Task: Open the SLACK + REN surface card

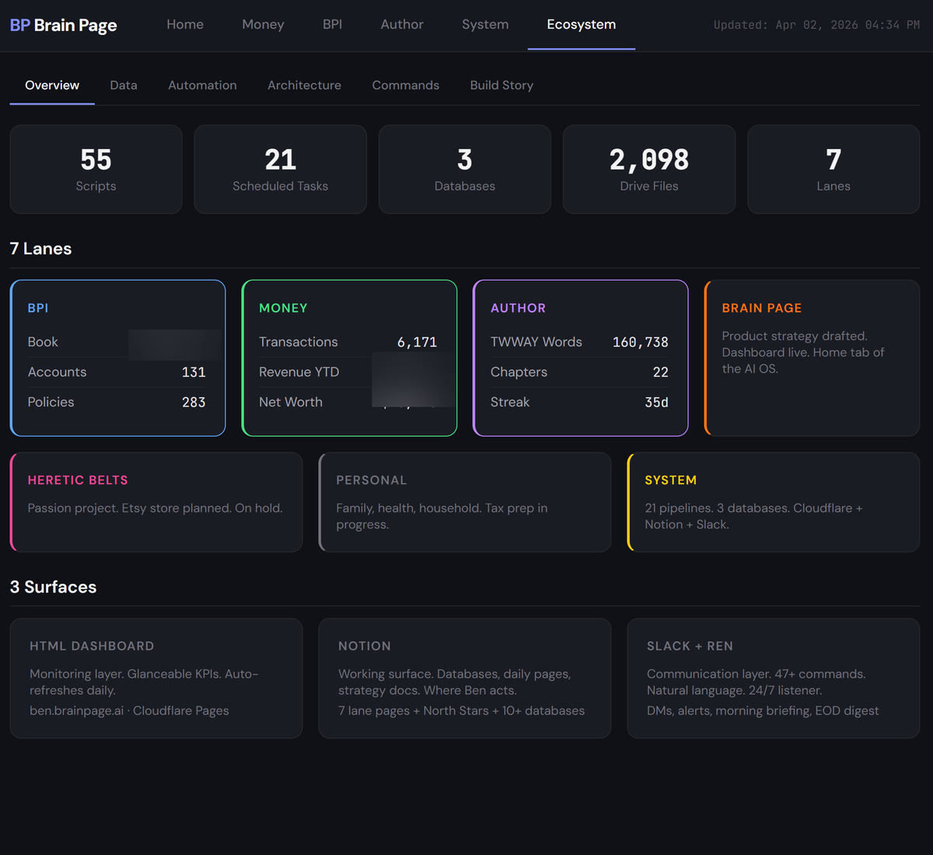Action: (773, 678)
